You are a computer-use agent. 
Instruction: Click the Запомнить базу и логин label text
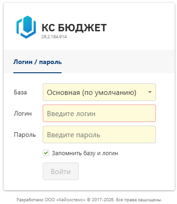[x=85, y=153]
